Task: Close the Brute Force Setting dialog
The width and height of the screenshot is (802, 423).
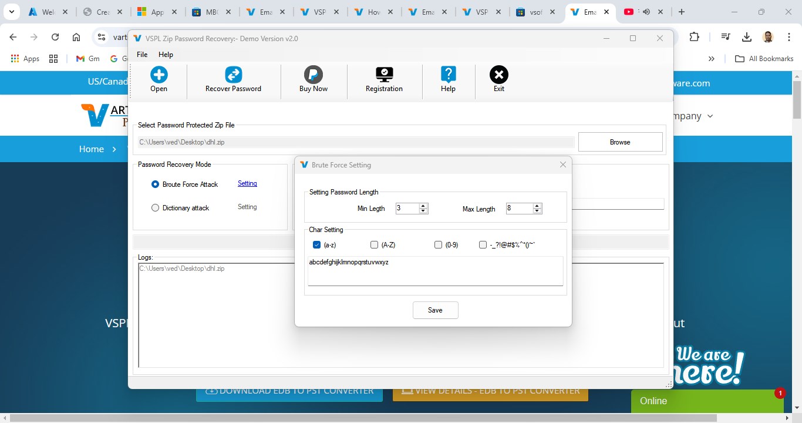Action: (563, 164)
